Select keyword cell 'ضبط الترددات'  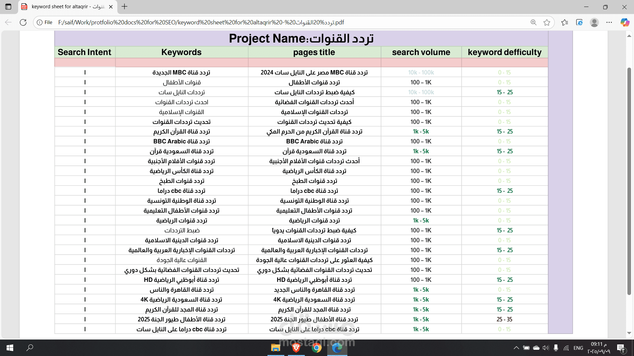182,230
